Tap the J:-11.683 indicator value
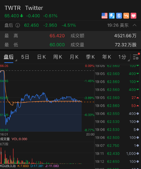Screen dimensions: 141x169 tap(52, 166)
